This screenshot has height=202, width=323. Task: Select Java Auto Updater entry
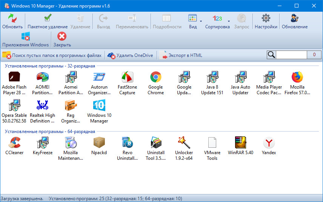pyautogui.click(x=240, y=83)
